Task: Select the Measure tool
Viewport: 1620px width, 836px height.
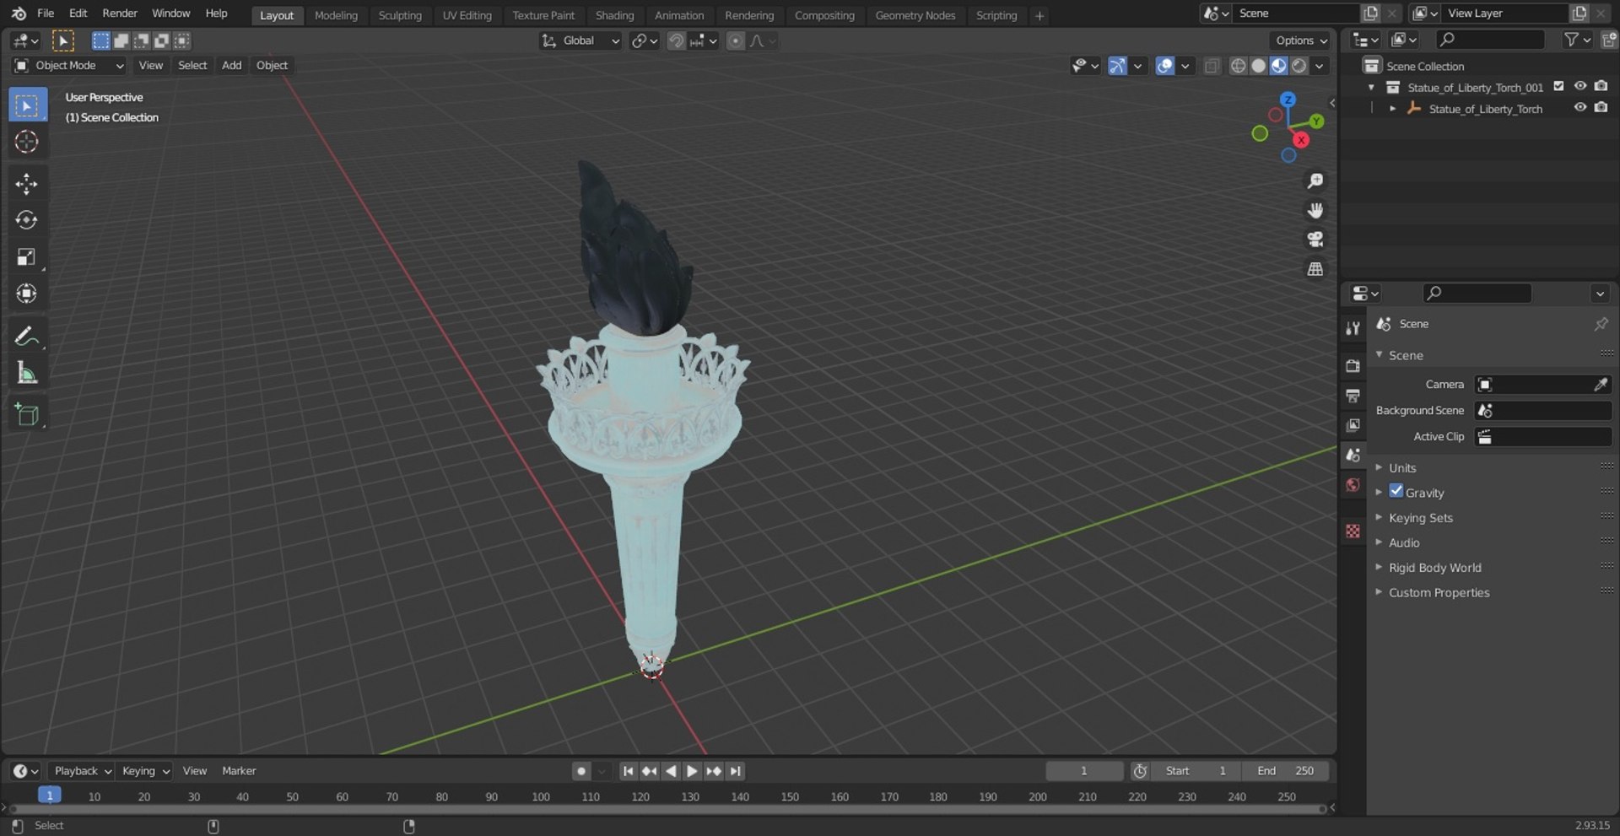Action: tap(26, 373)
